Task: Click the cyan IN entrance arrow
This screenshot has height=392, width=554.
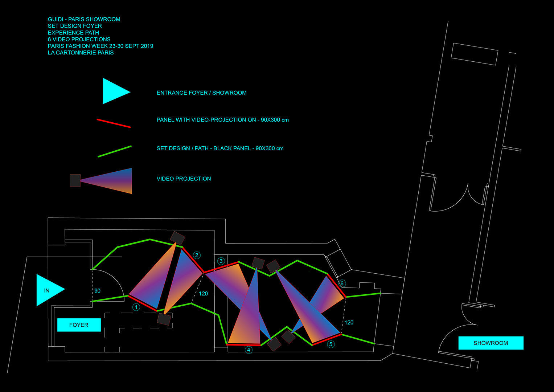Action: pos(49,290)
